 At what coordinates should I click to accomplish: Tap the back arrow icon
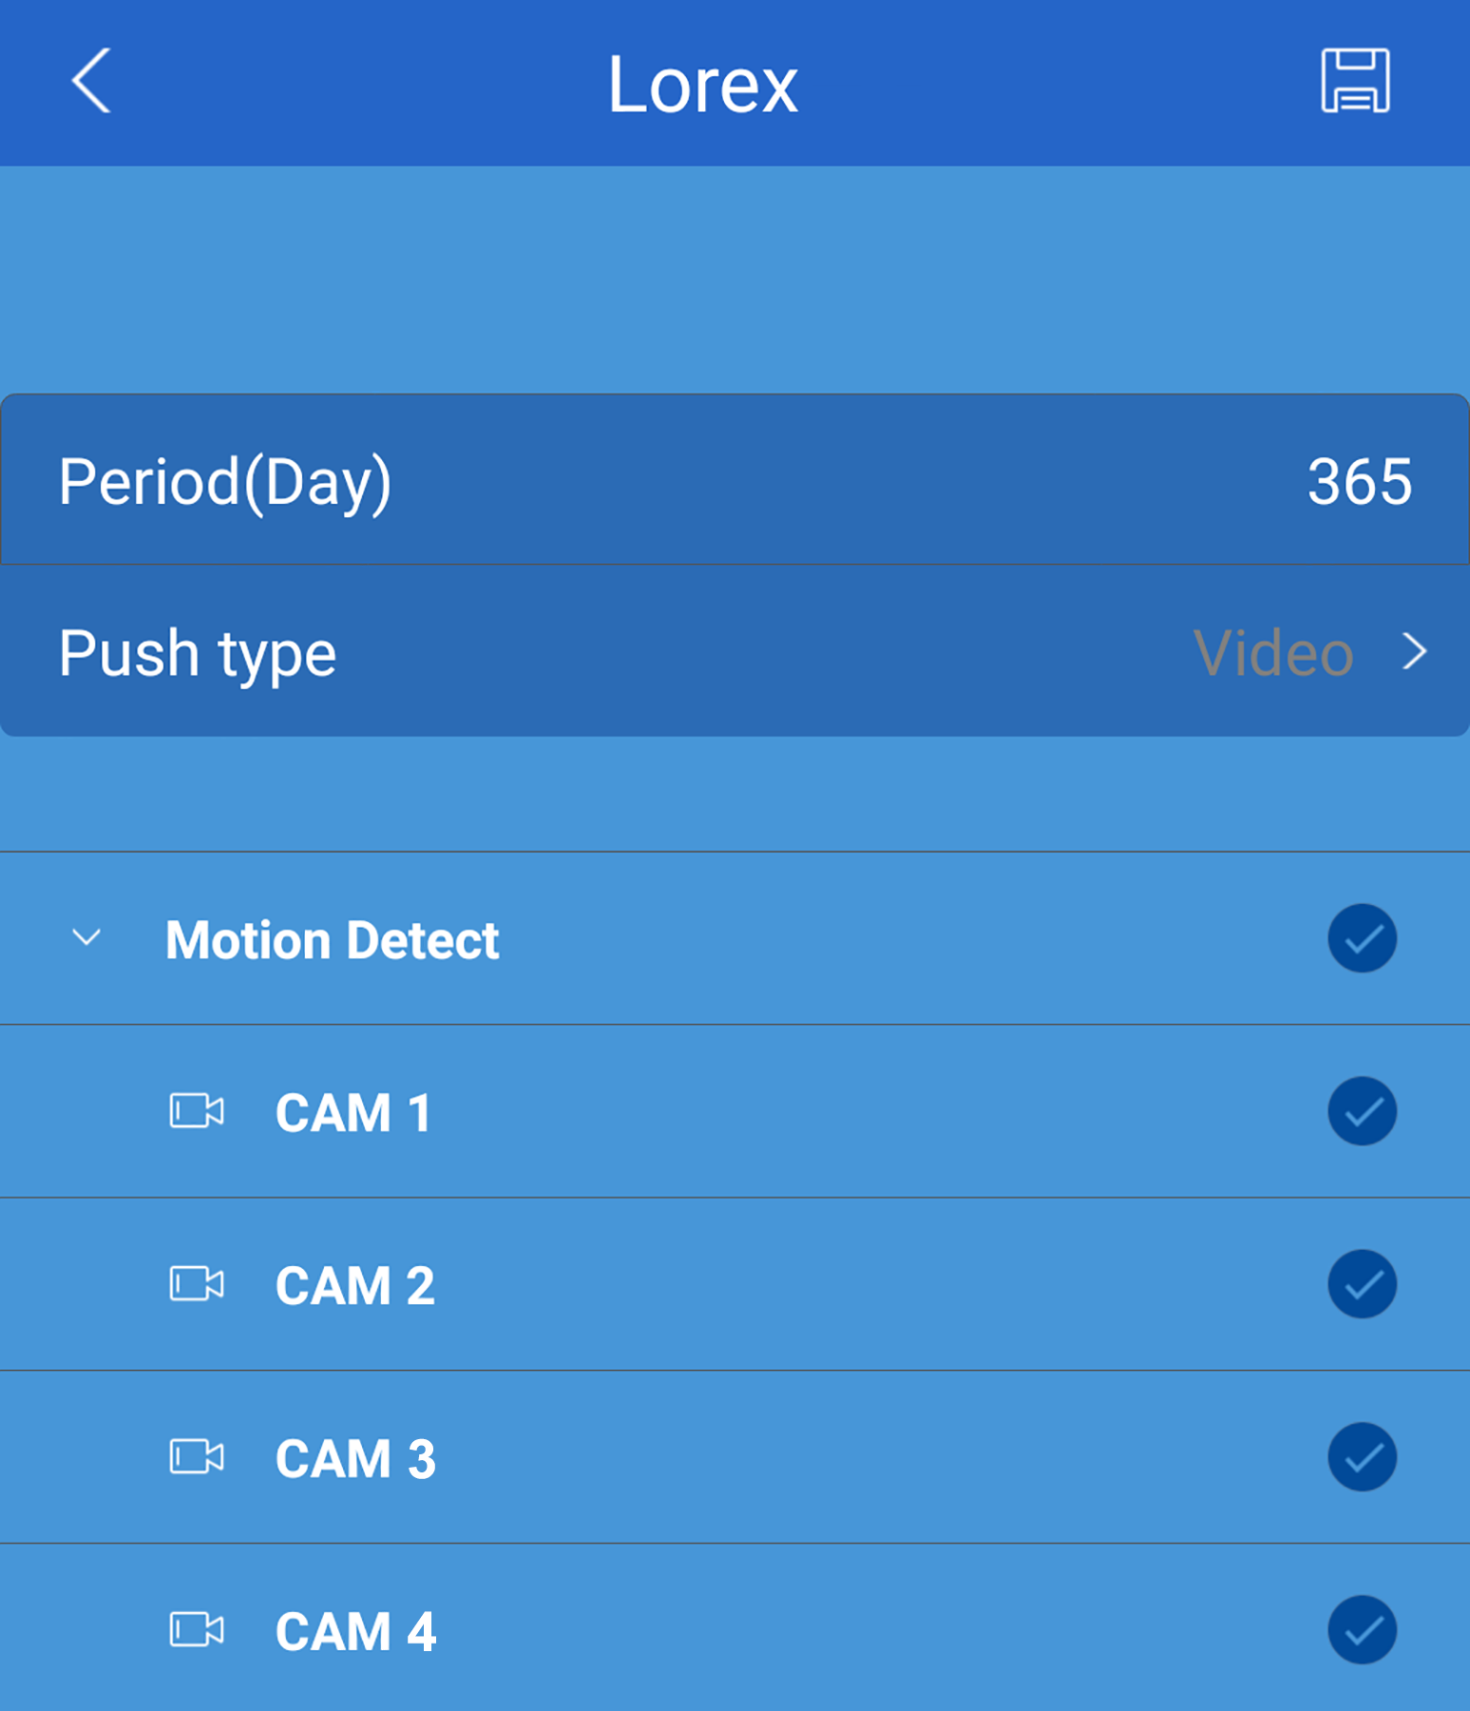(x=91, y=81)
